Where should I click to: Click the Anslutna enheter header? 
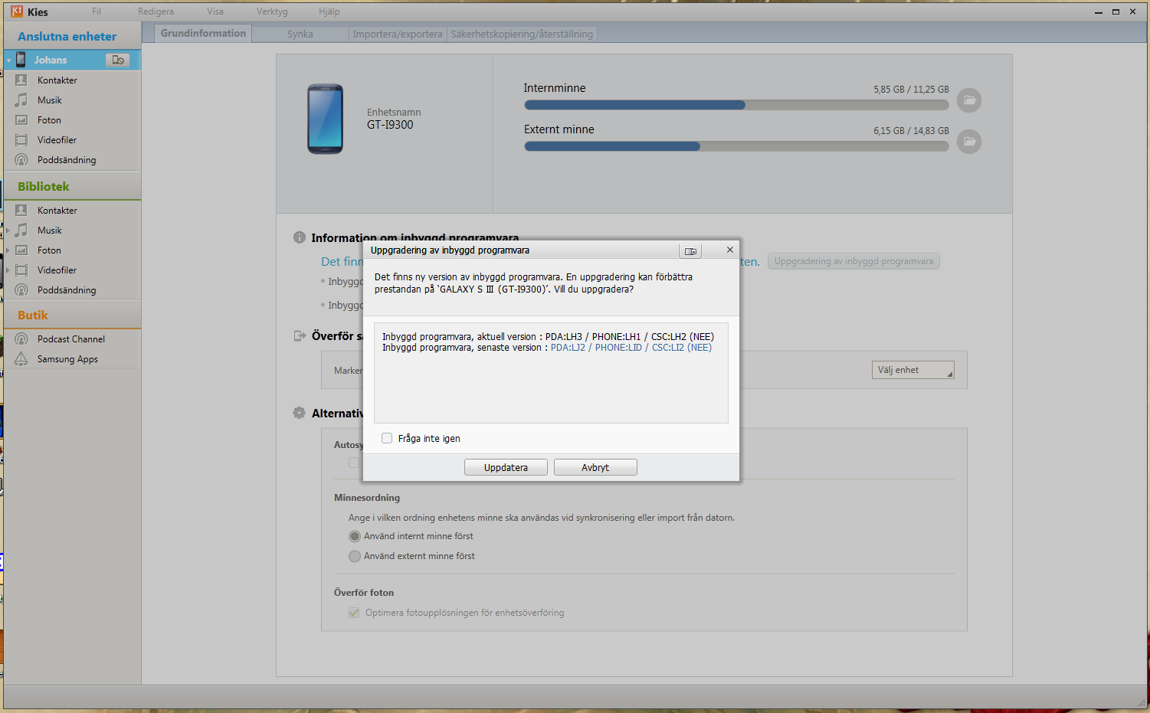pyautogui.click(x=67, y=36)
